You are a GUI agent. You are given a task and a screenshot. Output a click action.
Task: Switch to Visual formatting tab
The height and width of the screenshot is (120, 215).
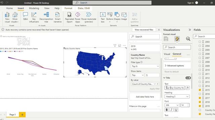[x=167, y=54]
